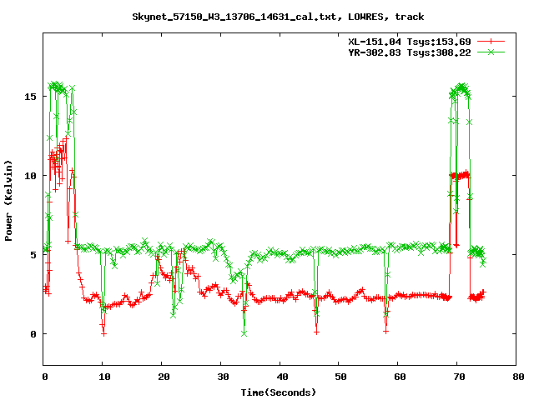Click x-axis tick label 10
The width and height of the screenshot is (534, 400).
coord(104,377)
